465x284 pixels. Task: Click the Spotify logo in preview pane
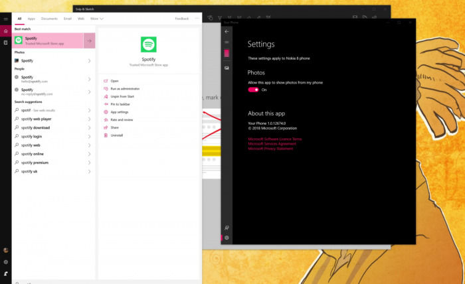pyautogui.click(x=149, y=44)
